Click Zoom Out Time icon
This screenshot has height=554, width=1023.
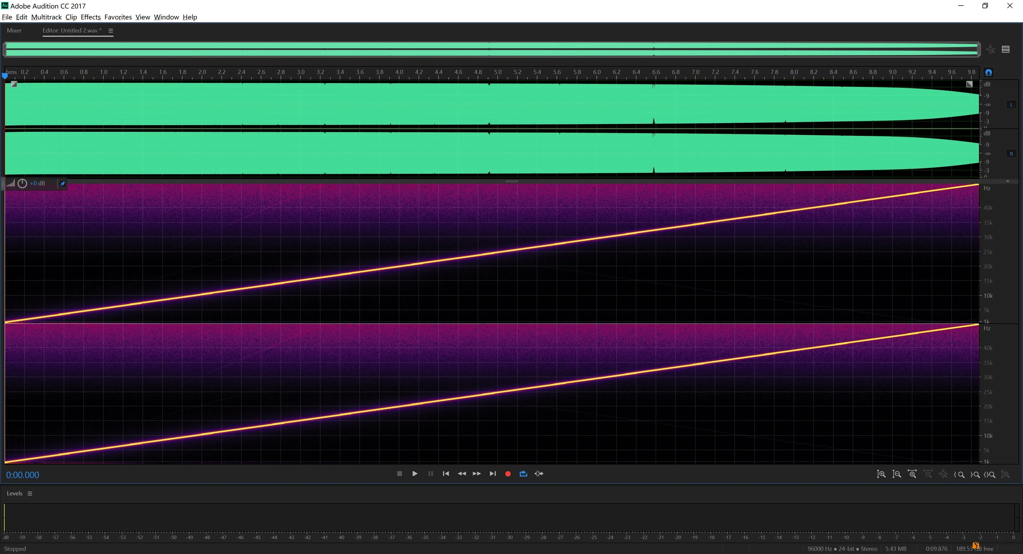[x=928, y=474]
